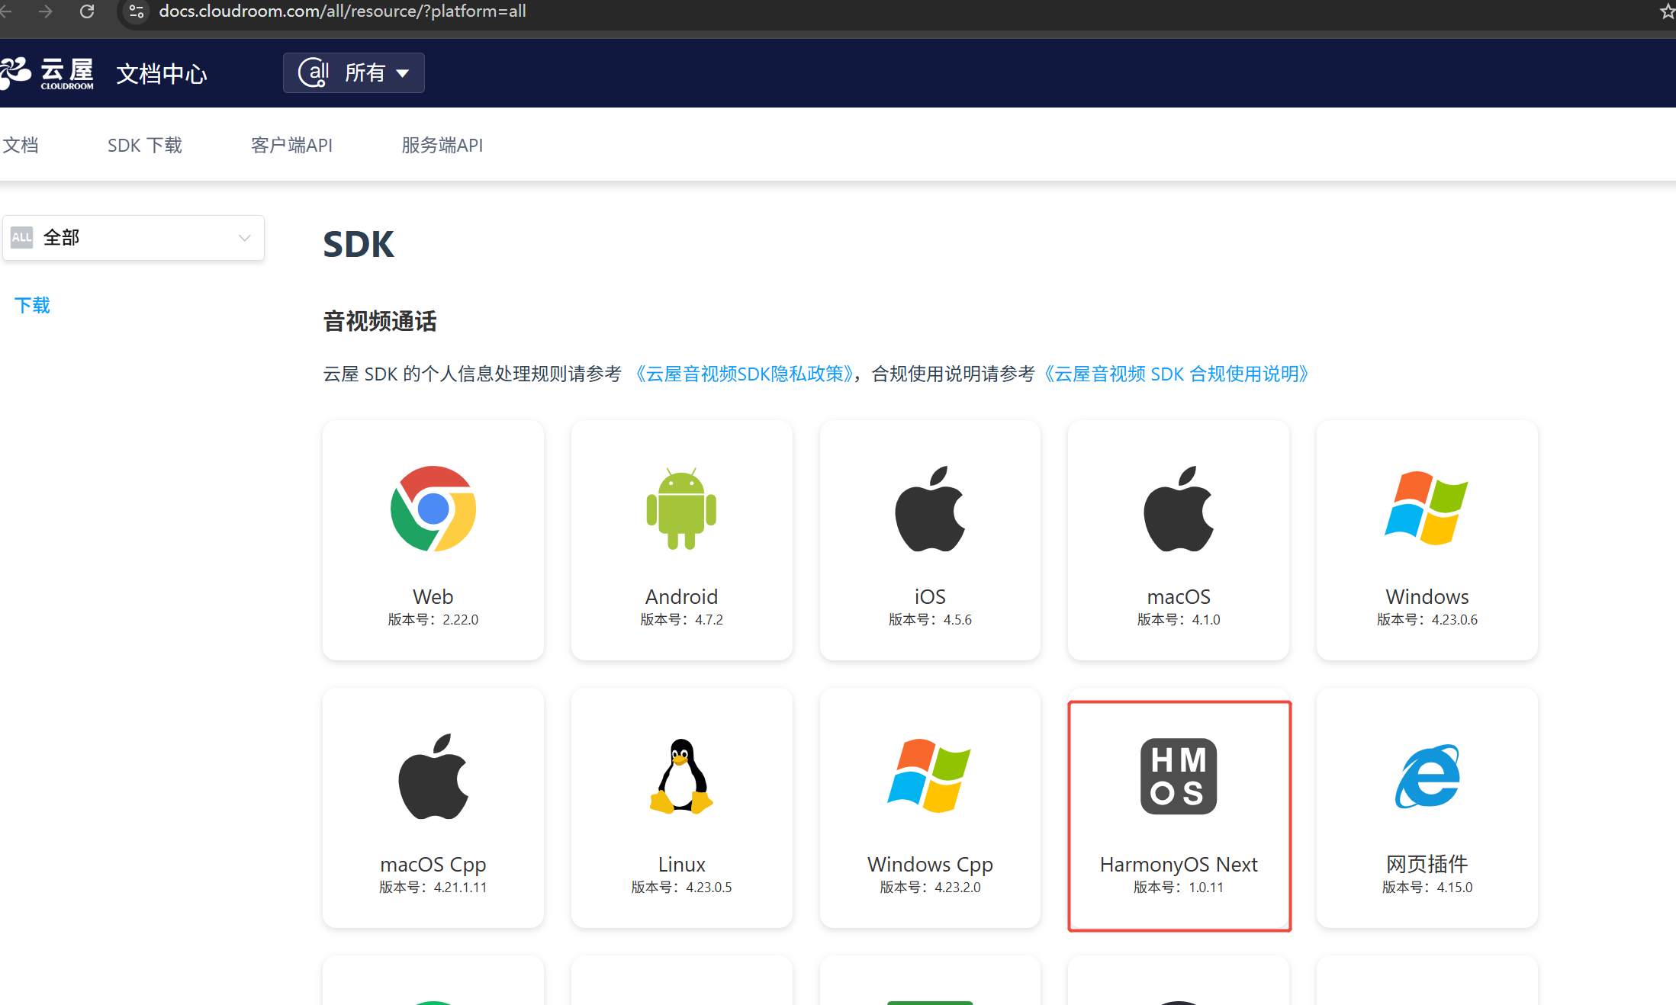Click the Windows Cpp flag icon
1676x1005 pixels.
[x=930, y=776]
